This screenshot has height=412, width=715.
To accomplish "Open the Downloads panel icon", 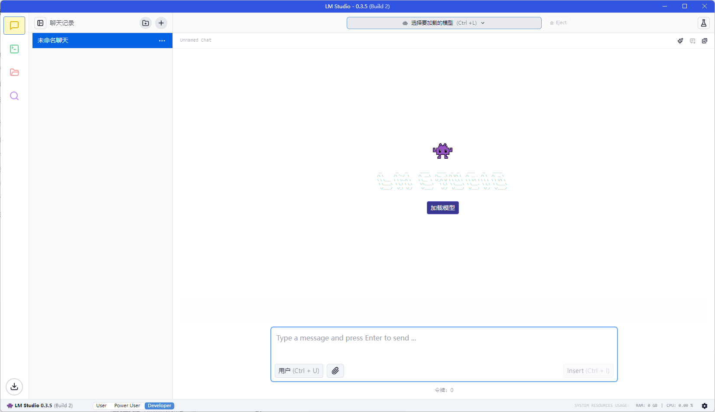I will [x=14, y=386].
